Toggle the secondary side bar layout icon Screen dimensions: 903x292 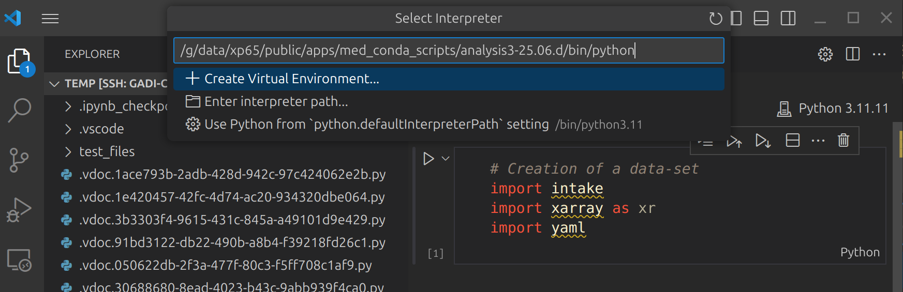click(788, 19)
